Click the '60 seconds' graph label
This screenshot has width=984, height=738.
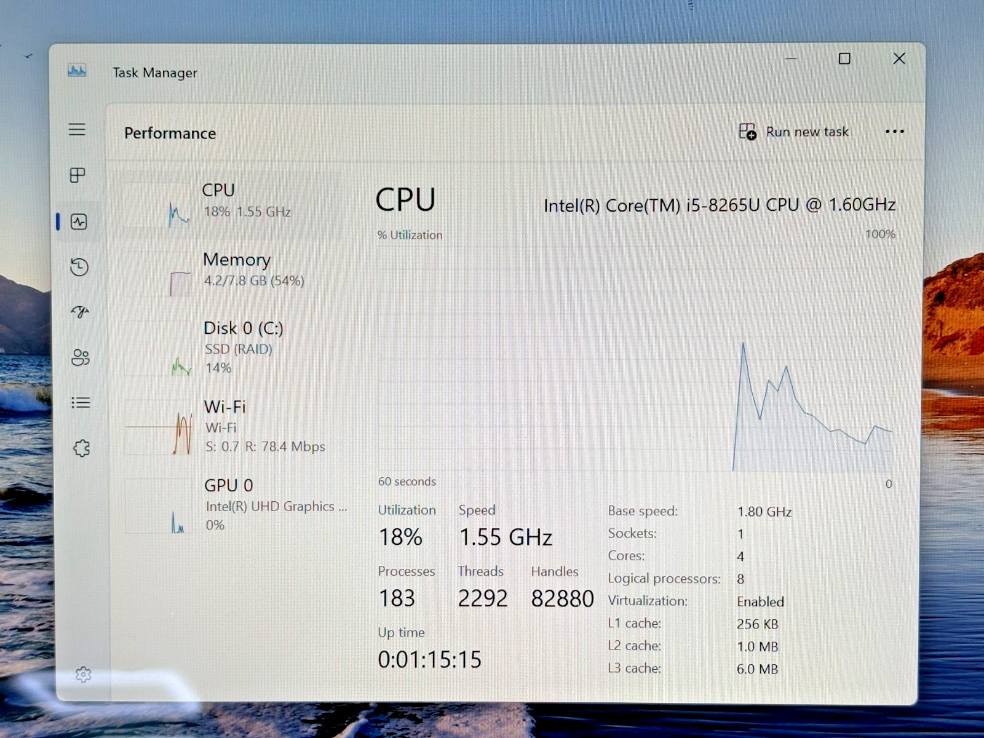pos(407,482)
